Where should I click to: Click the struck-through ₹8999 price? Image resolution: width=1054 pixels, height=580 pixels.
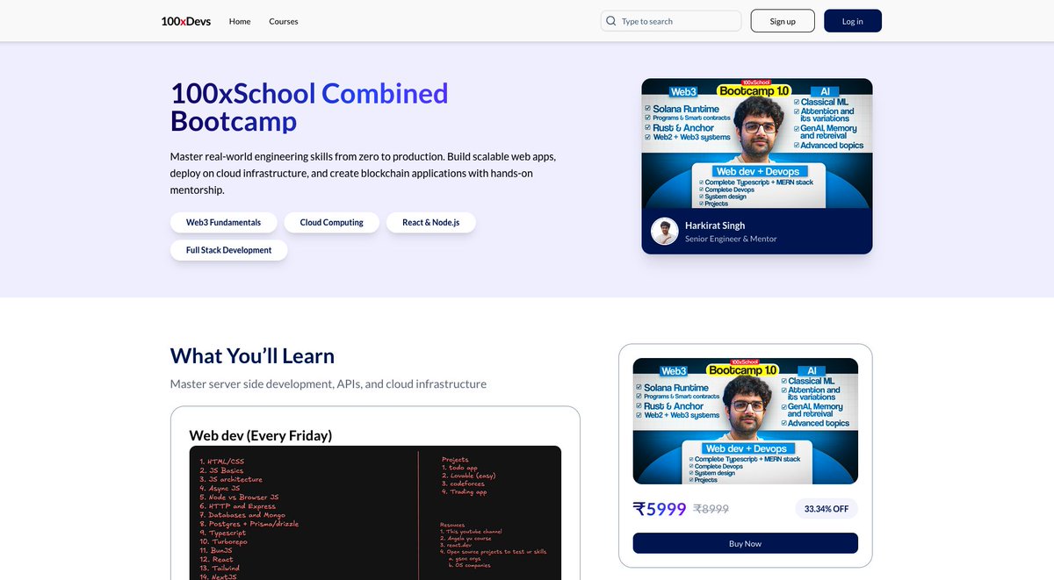coord(711,509)
